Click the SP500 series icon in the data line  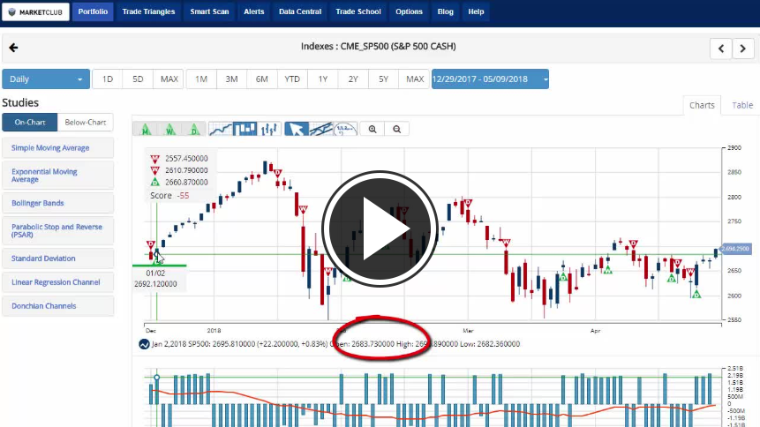(x=144, y=344)
